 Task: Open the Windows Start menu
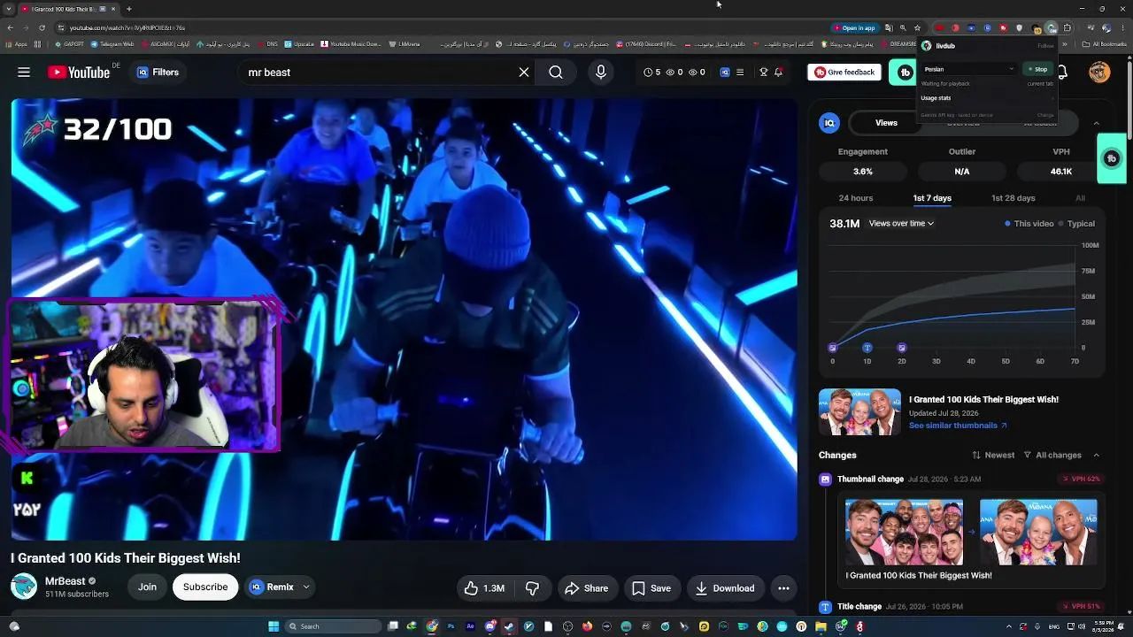(x=274, y=626)
